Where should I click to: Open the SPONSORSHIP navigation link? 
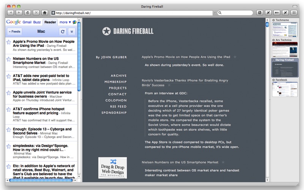tap(114, 112)
